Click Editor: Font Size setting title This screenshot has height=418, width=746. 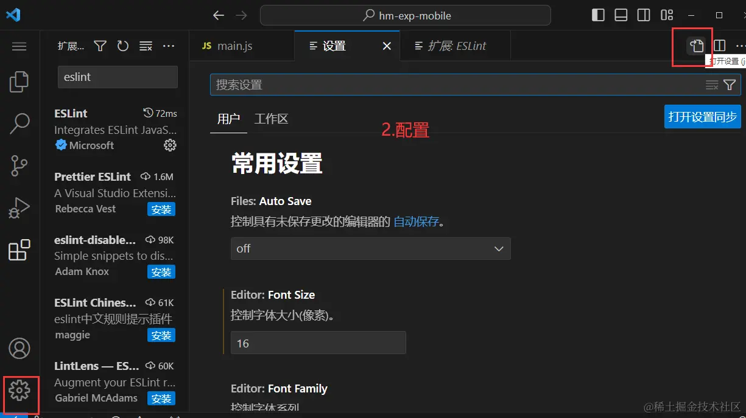(x=273, y=294)
